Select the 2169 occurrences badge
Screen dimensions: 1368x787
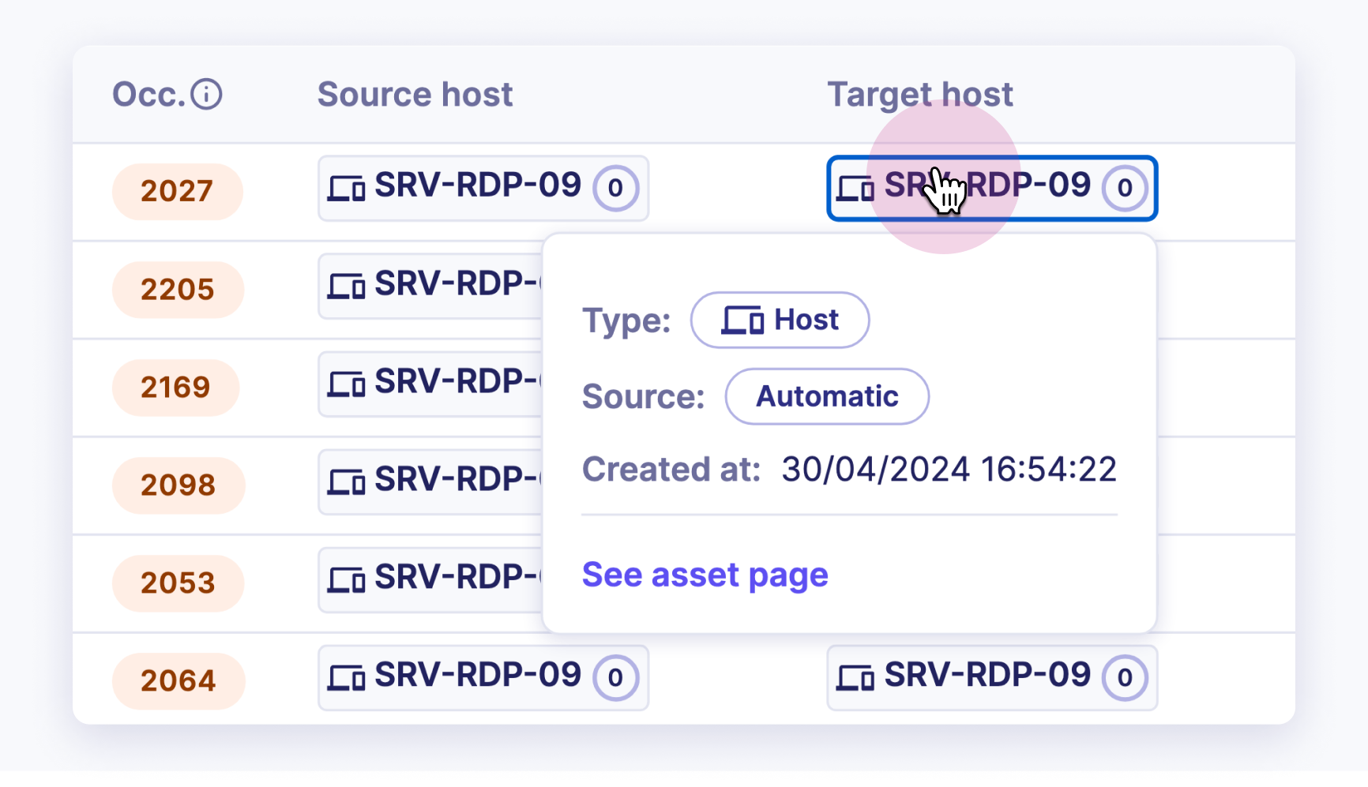point(175,388)
